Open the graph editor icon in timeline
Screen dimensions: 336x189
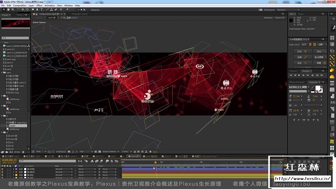tap(116, 161)
